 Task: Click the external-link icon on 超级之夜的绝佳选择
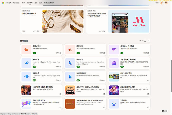coord(148,94)
